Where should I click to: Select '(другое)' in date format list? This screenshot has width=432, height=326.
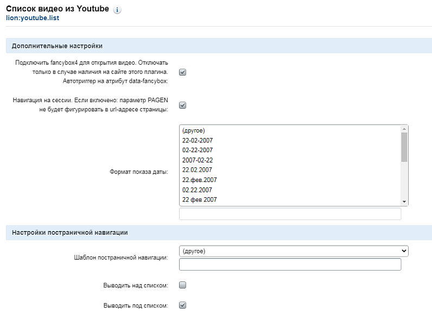(193, 130)
